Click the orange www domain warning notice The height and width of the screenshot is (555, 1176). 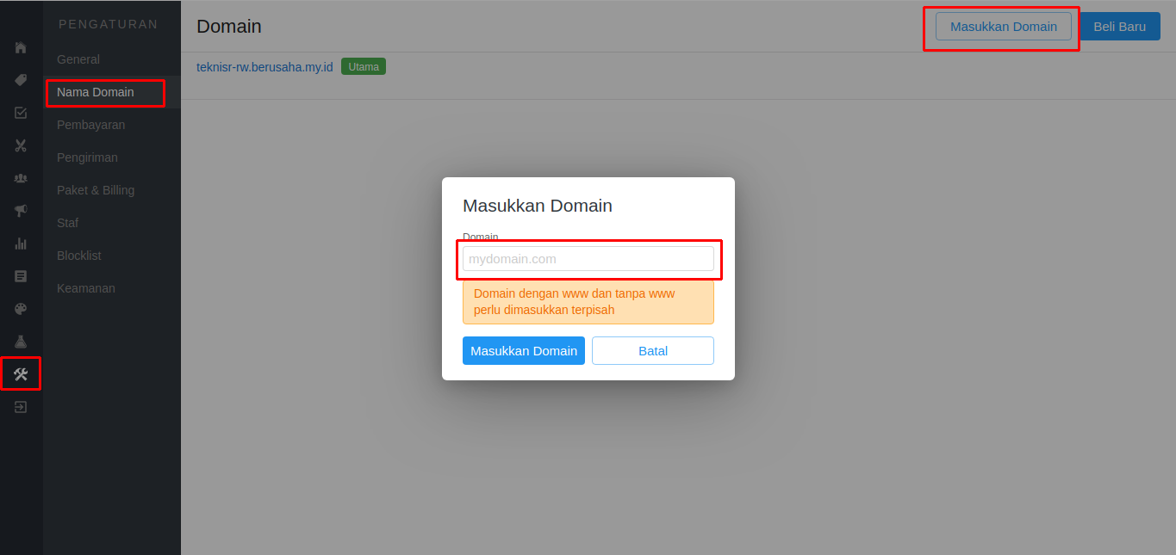pos(588,301)
